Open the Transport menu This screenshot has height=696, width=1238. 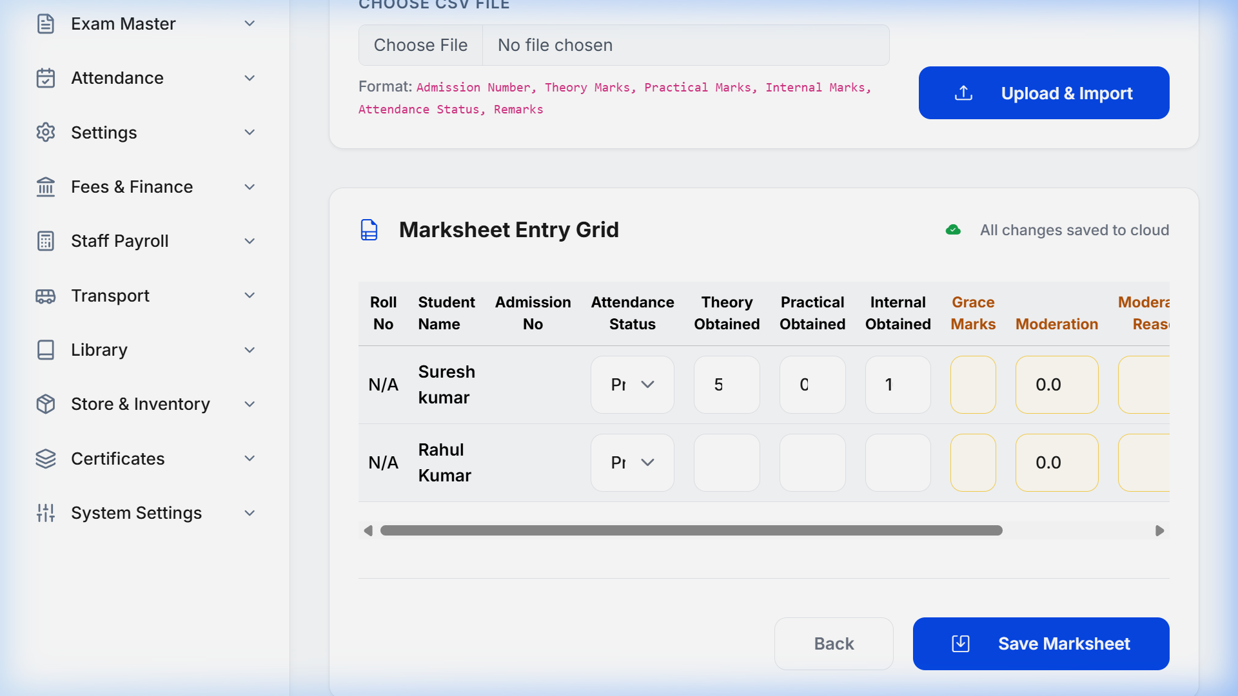coord(146,296)
